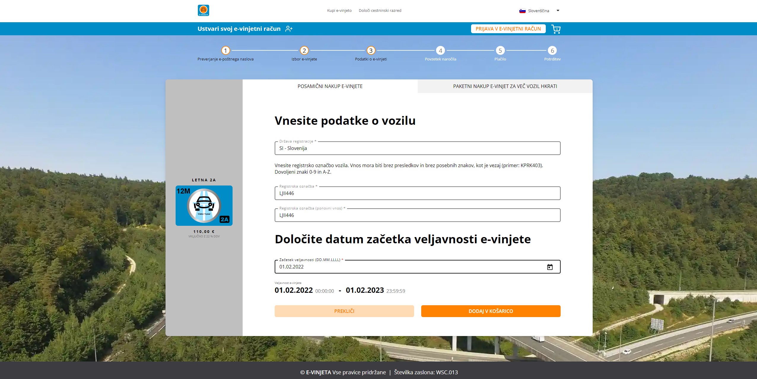757x379 pixels.
Task: Select the POSAMIČNI NAKUP E-VINJETE tab
Action: pyautogui.click(x=330, y=86)
